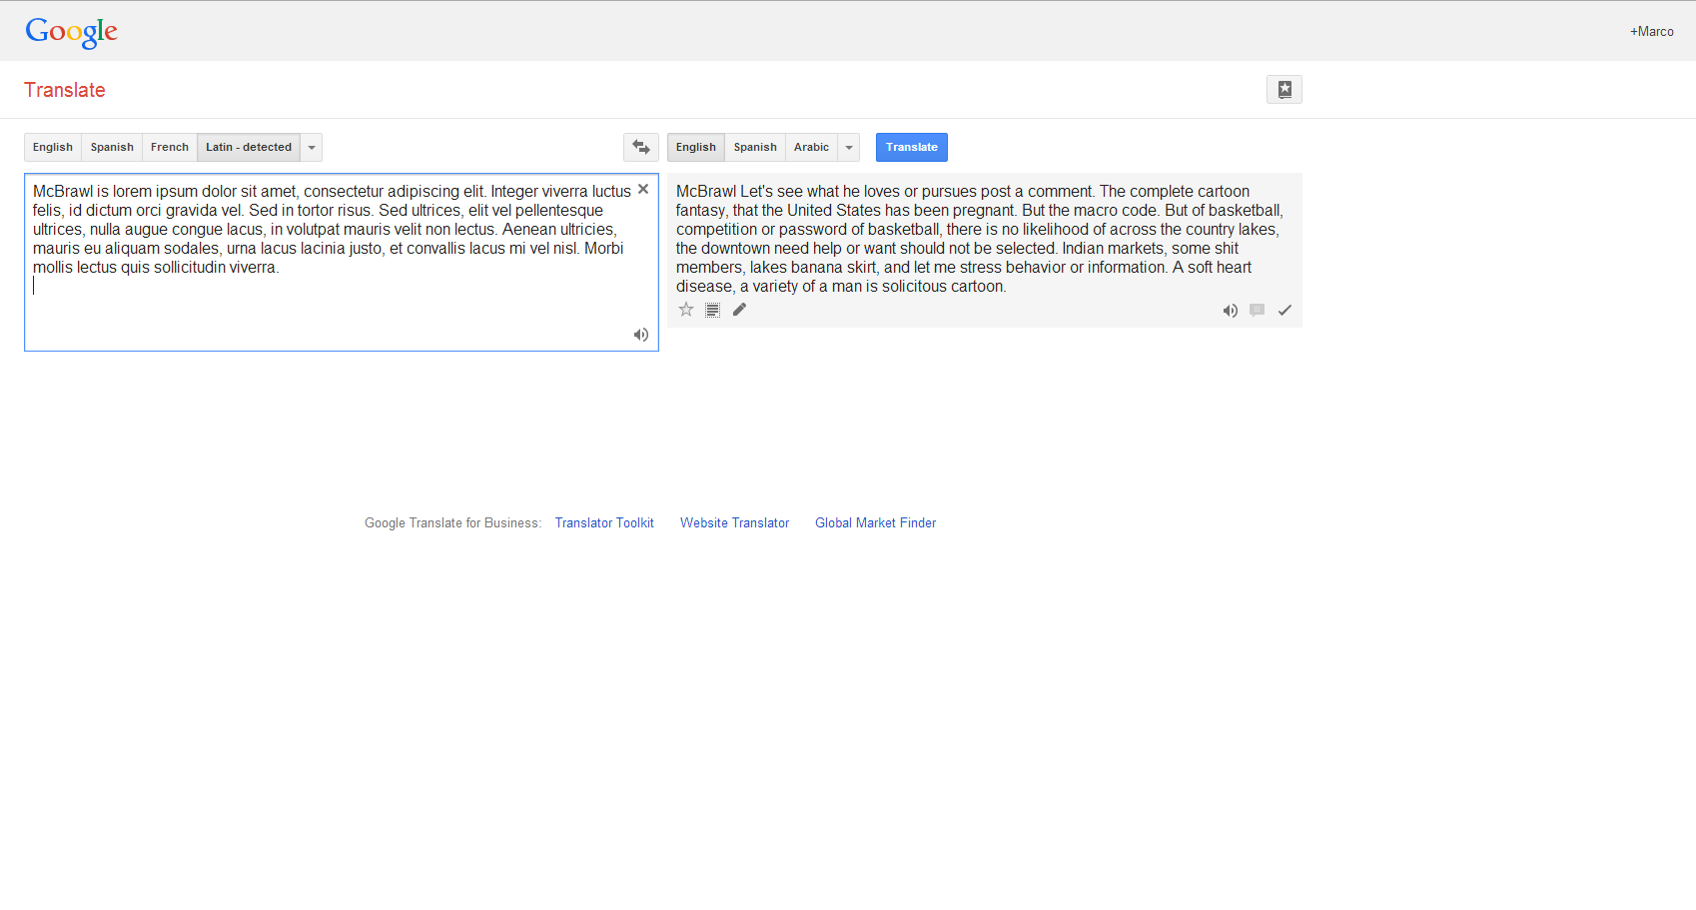Choose French as source language

click(170, 147)
